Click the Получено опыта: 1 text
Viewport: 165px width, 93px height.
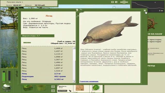pyautogui.click(x=15, y=2)
